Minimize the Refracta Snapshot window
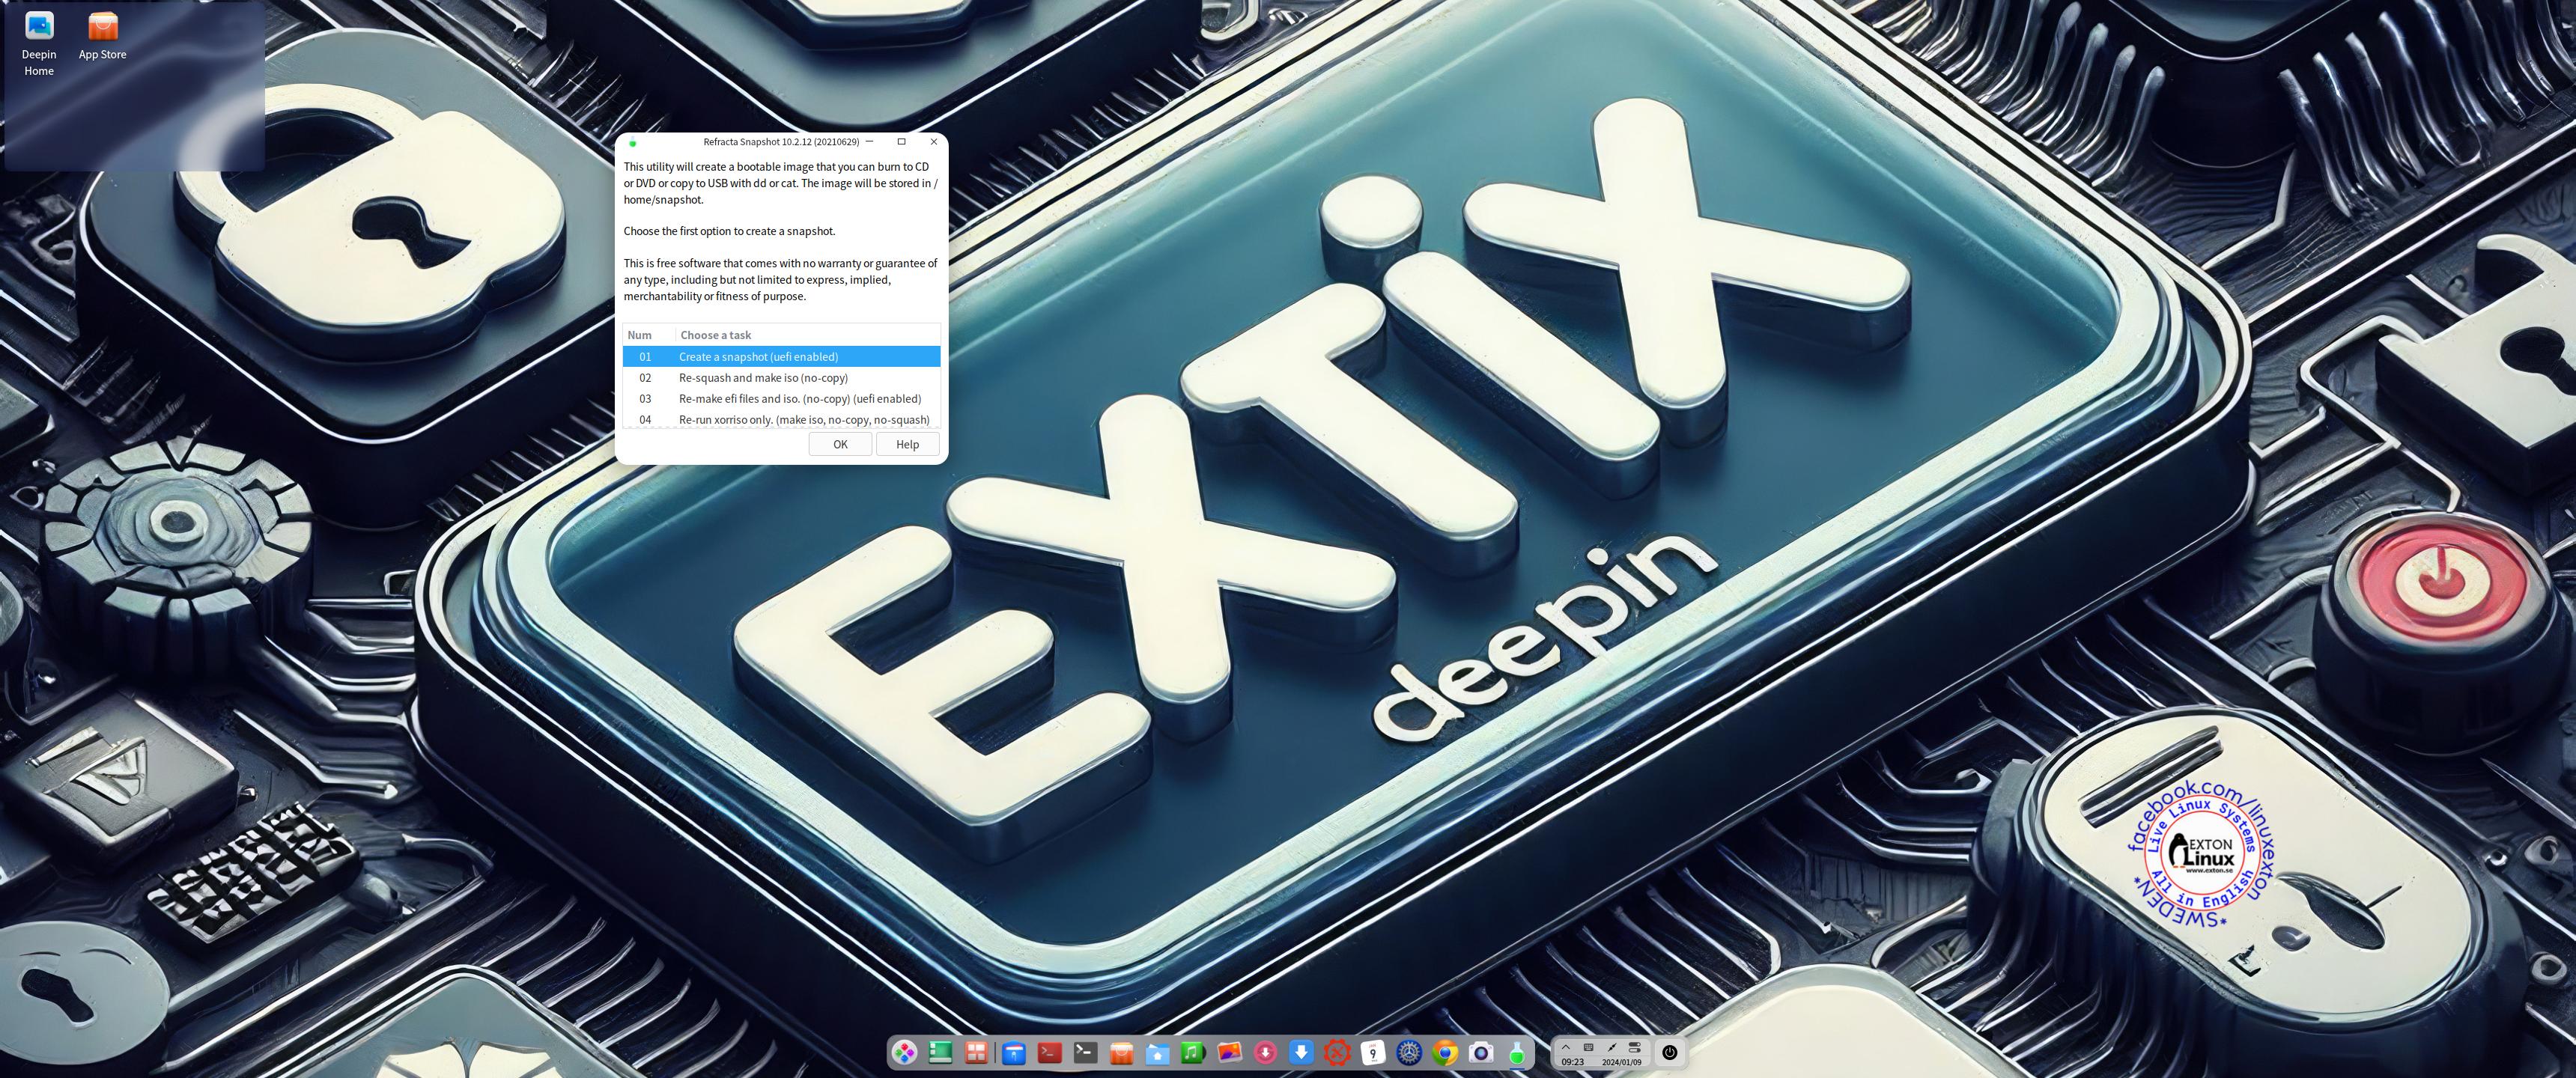Viewport: 2576px width, 1078px height. coord(870,142)
